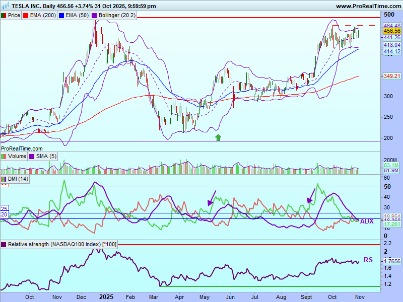Image resolution: width=403 pixels, height=302 pixels.
Task: Click the Relative strength dark purple legend icon
Action: [4, 244]
